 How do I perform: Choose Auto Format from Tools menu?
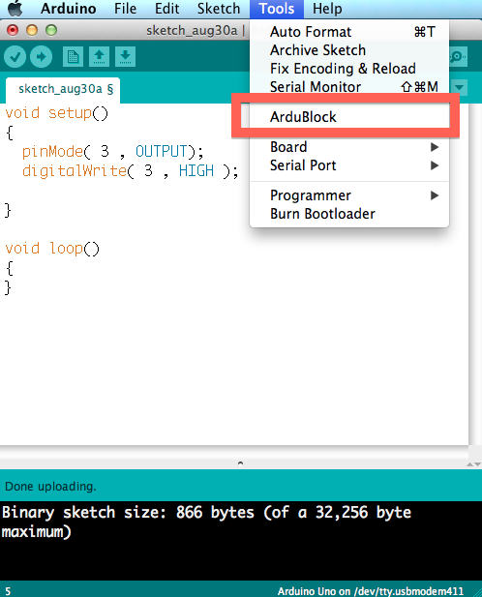(x=349, y=32)
